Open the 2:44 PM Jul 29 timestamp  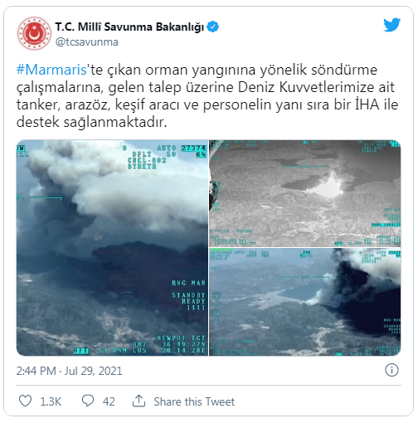(x=69, y=371)
